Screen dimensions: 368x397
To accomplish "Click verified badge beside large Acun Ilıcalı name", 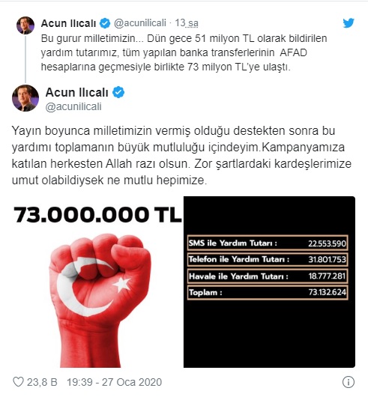I will click(x=118, y=92).
